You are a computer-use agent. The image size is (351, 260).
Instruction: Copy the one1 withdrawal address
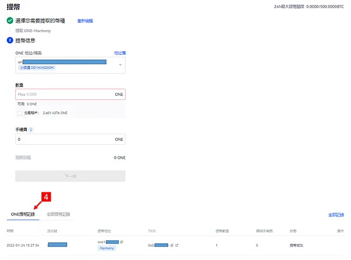tap(122, 242)
